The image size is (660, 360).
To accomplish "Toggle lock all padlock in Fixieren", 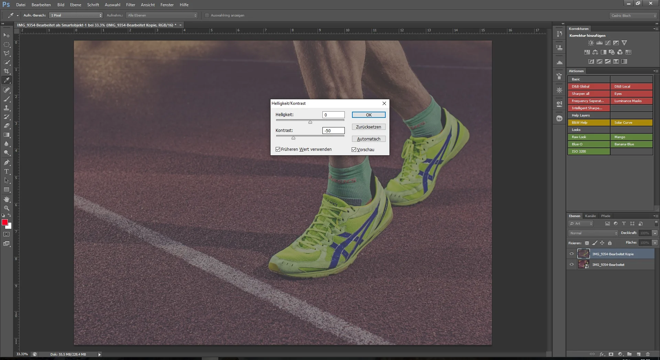I will click(609, 243).
